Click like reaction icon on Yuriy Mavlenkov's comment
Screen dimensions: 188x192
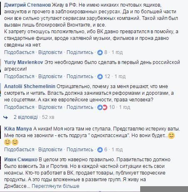[x=100, y=76]
